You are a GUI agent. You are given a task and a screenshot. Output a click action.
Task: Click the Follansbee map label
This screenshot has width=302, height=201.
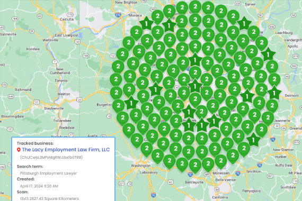63,121
